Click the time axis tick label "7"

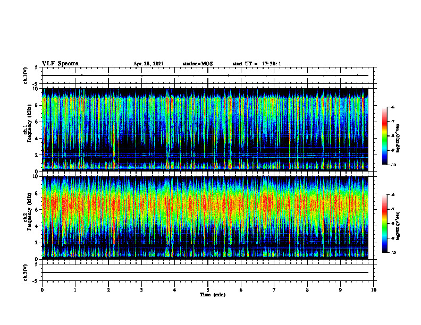274,290
